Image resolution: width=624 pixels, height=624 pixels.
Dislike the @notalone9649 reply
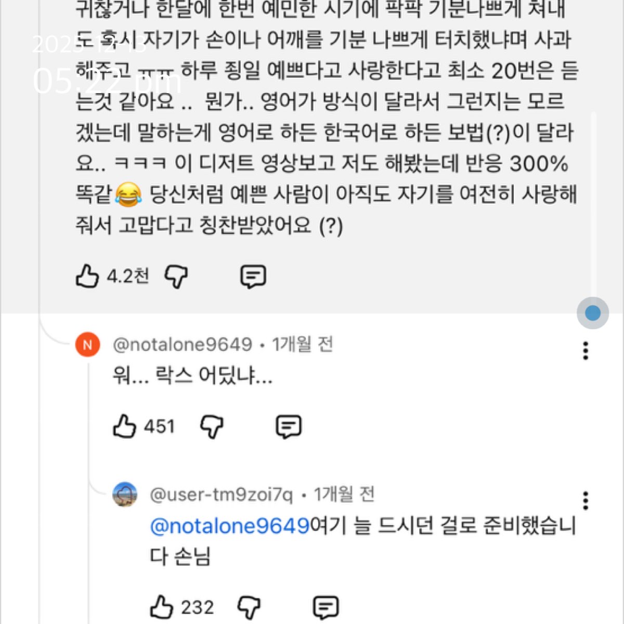[x=212, y=427]
